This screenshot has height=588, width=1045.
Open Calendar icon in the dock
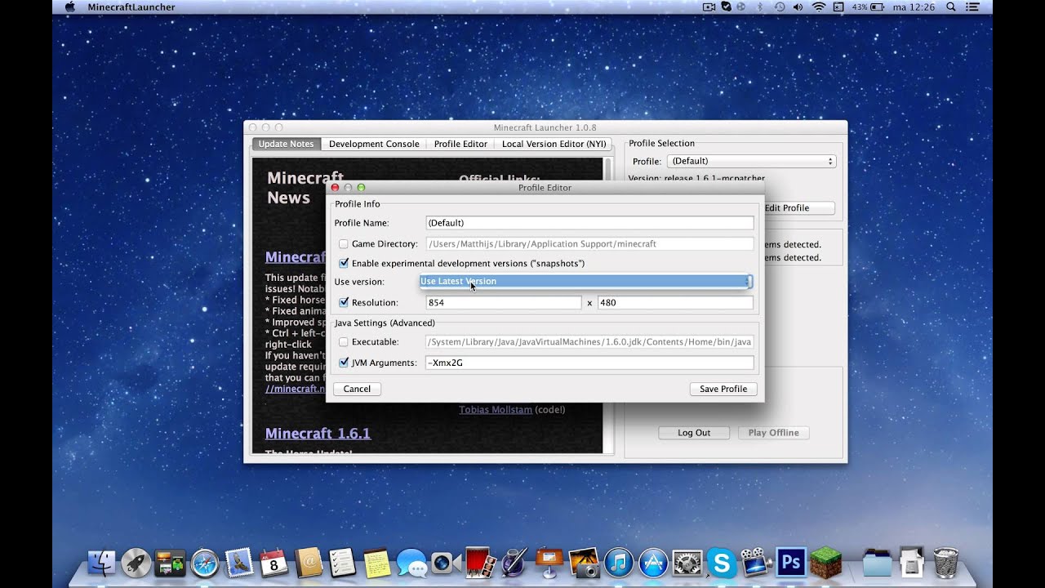pyautogui.click(x=273, y=562)
